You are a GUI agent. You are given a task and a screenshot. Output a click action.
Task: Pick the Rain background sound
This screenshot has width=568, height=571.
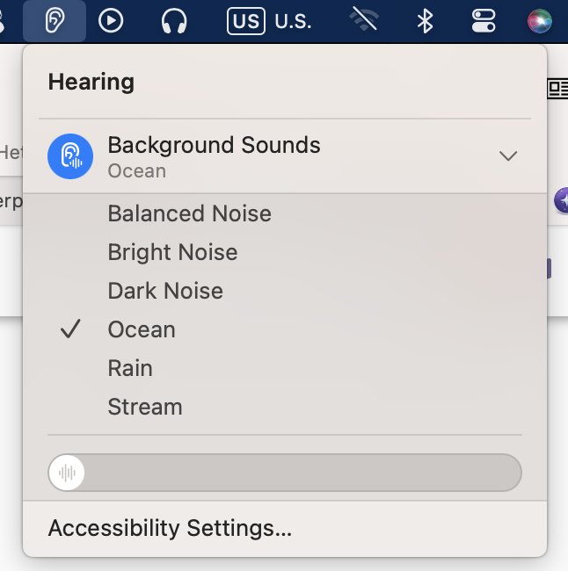tap(130, 368)
